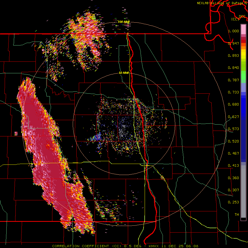Pick the lavender color bar segment
Image resolution: width=248 pixels, height=248 pixels.
[x=243, y=87]
